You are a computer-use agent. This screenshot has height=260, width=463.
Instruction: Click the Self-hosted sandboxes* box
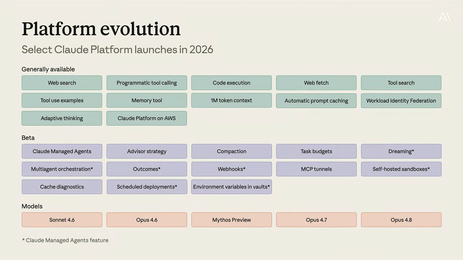401,169
